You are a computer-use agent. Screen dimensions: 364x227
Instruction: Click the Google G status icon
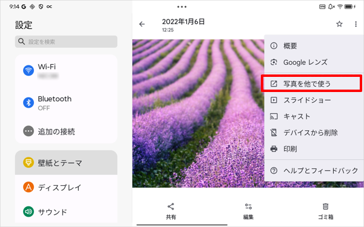pos(24,7)
